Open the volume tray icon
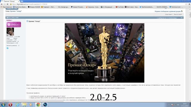The width and height of the screenshot is (191, 107). pyautogui.click(x=178, y=105)
